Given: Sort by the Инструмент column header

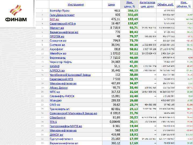Looking at the screenshot, I should point(76,5).
